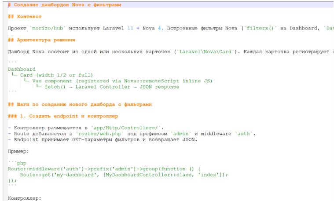Click the word "Laravel" in the context paragraph
The width and height of the screenshot is (334, 201).
coord(114,28)
